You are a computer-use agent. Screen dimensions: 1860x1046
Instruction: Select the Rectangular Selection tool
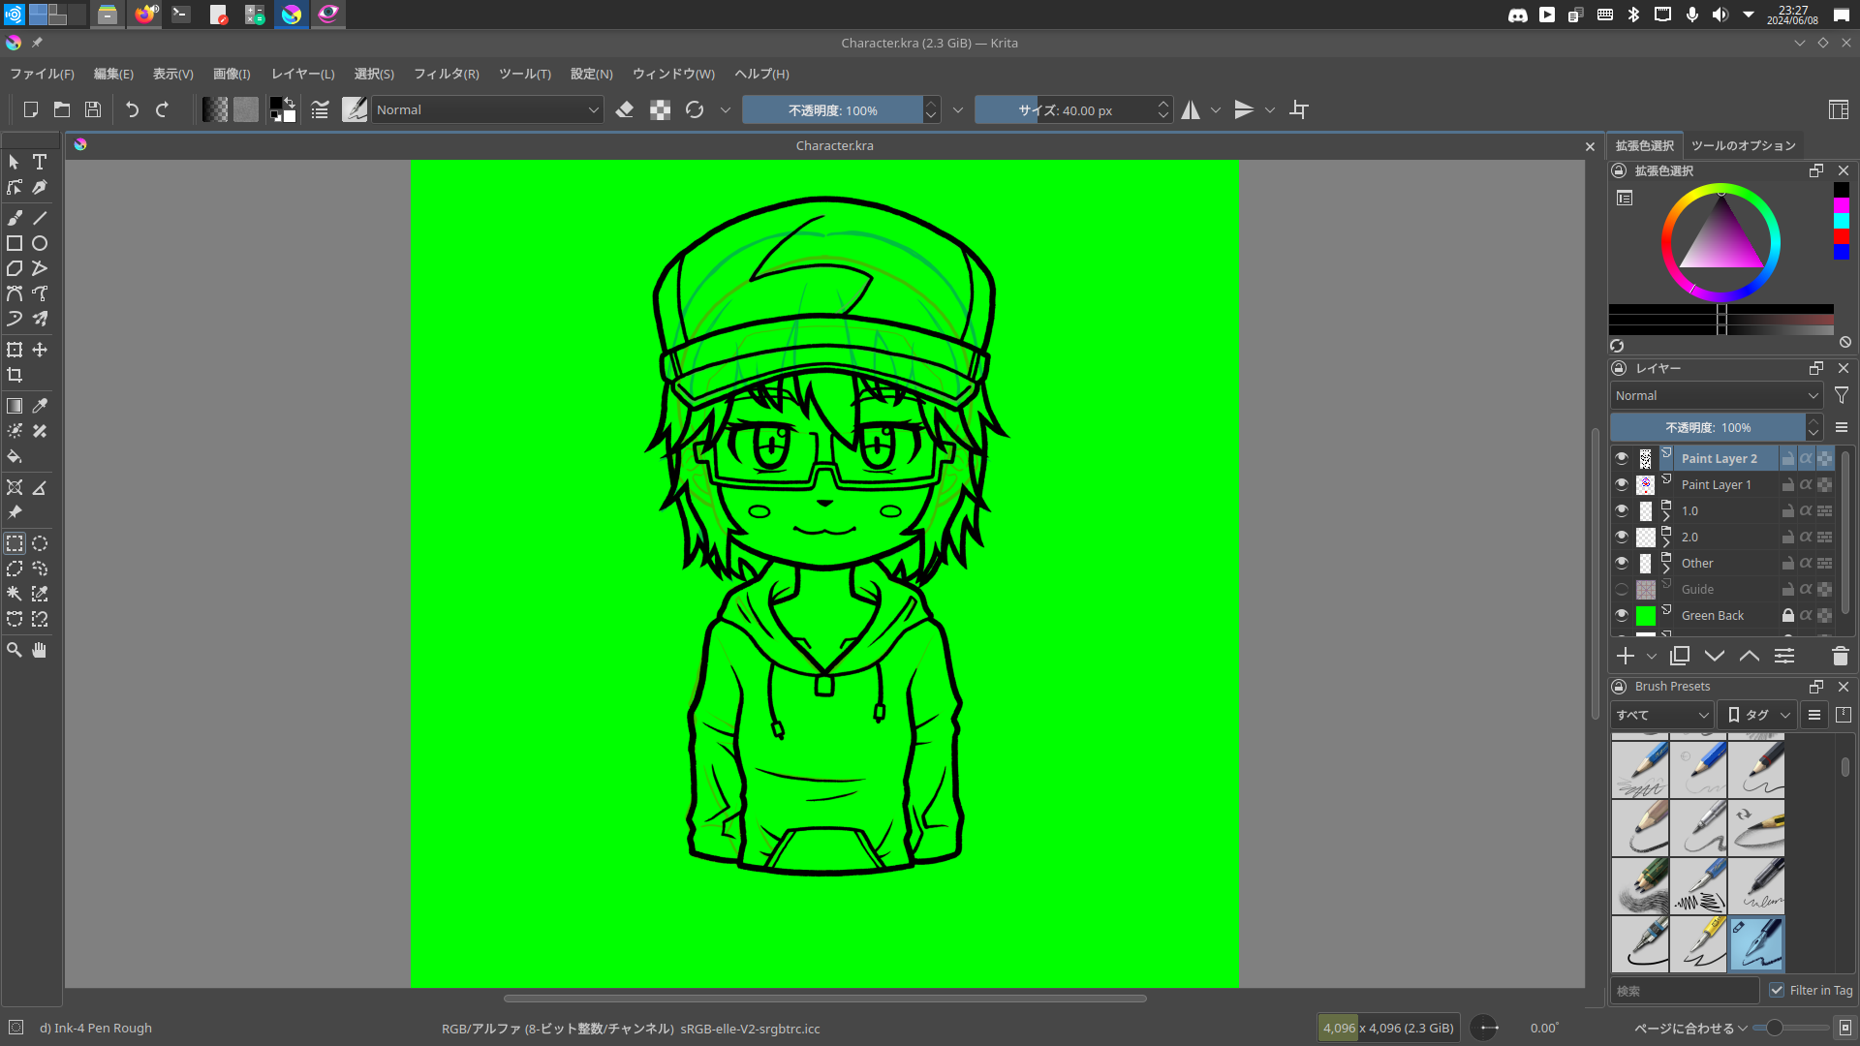pyautogui.click(x=15, y=543)
